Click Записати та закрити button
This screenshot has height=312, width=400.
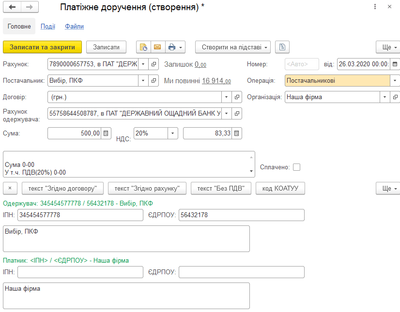click(x=42, y=47)
